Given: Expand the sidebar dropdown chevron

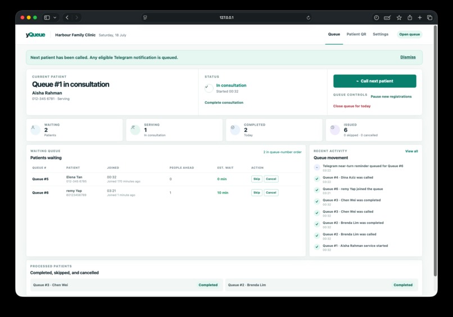Looking at the screenshot, I should pyautogui.click(x=55, y=17).
